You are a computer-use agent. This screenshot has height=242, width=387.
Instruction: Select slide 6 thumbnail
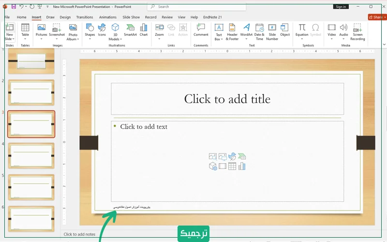31,219
